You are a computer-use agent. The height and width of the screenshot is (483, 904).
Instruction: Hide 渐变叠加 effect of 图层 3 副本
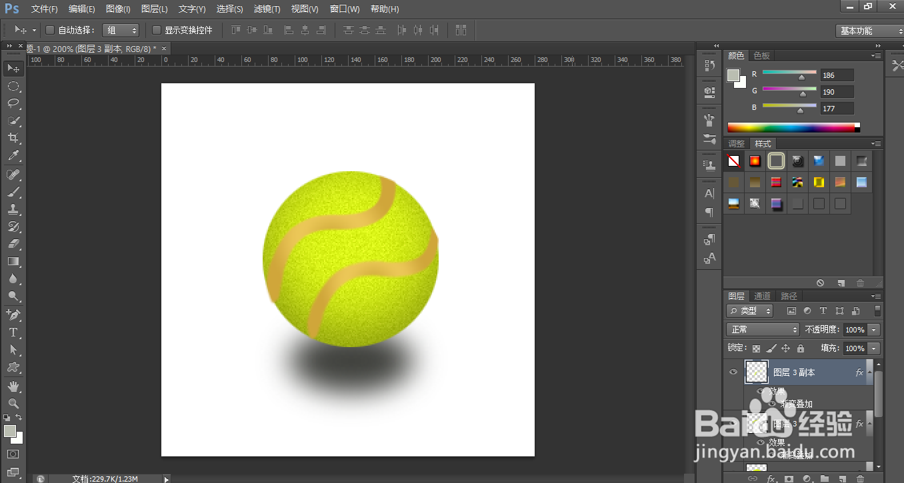click(773, 404)
